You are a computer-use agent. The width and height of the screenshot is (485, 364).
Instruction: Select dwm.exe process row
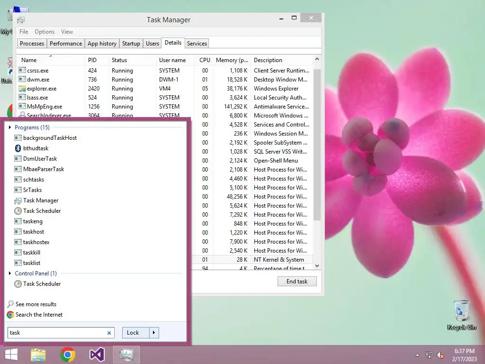tap(165, 80)
